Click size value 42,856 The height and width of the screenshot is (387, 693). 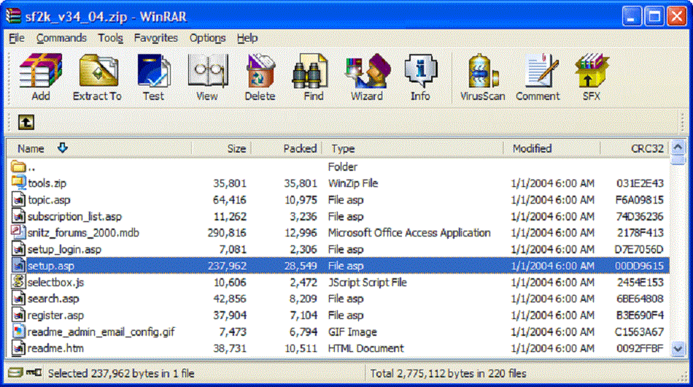point(229,299)
